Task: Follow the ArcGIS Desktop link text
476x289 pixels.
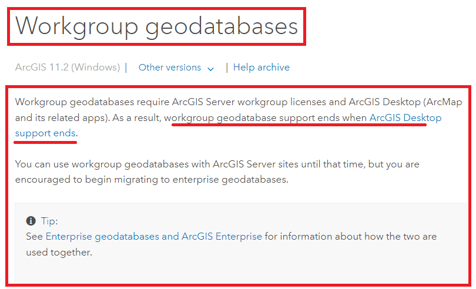Action: pos(405,118)
